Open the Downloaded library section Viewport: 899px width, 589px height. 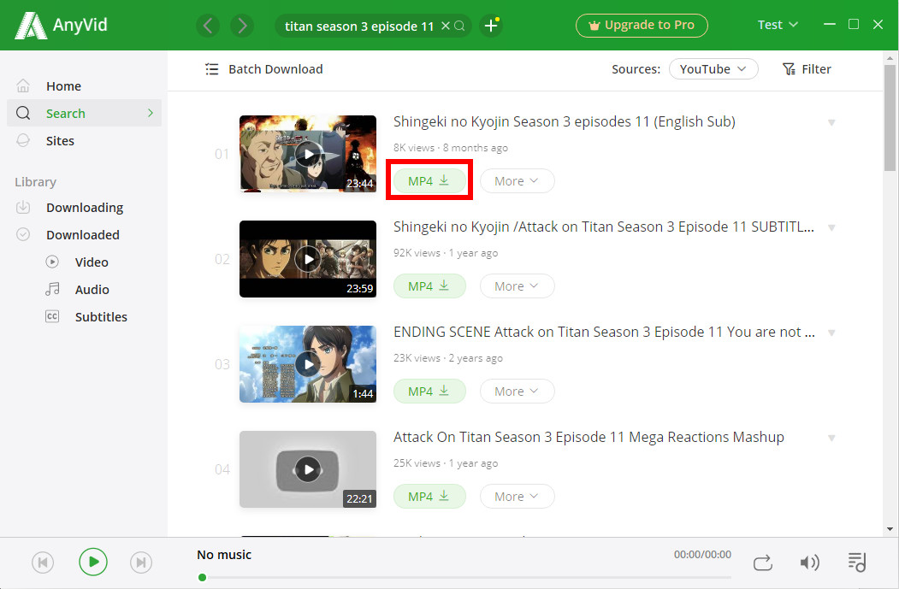pyautogui.click(x=85, y=235)
